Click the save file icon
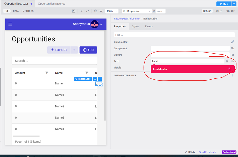This screenshot has width=238, height=157. coord(74,11)
